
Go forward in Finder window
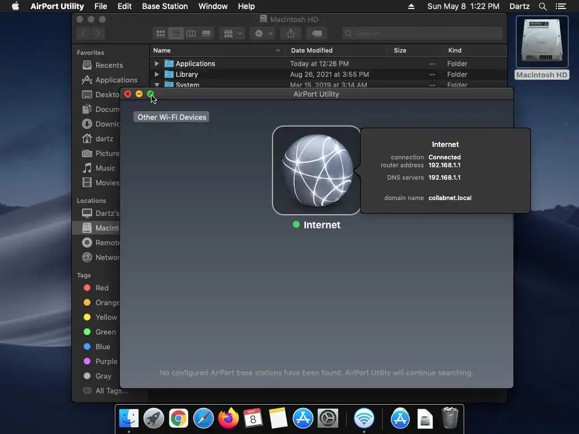[98, 33]
